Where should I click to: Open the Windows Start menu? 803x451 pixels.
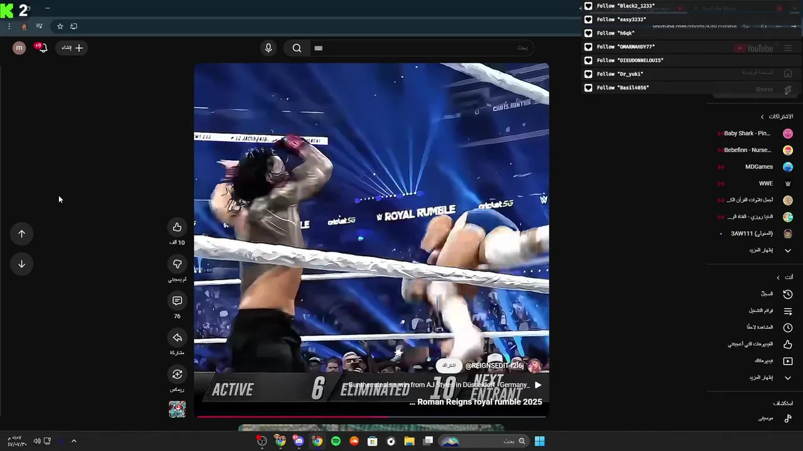click(540, 441)
